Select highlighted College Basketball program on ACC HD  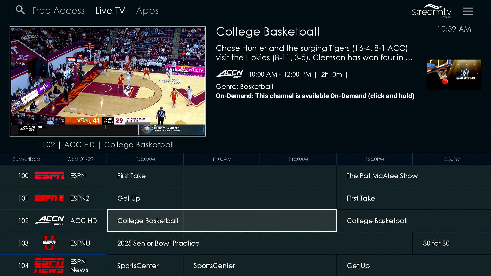tap(222, 221)
